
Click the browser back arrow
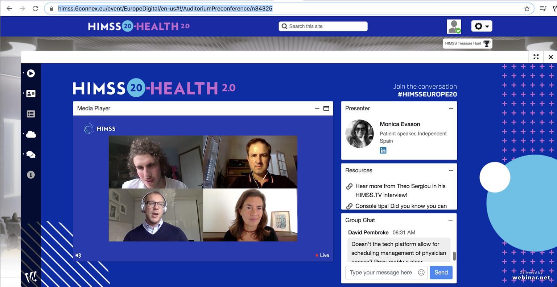coord(9,8)
